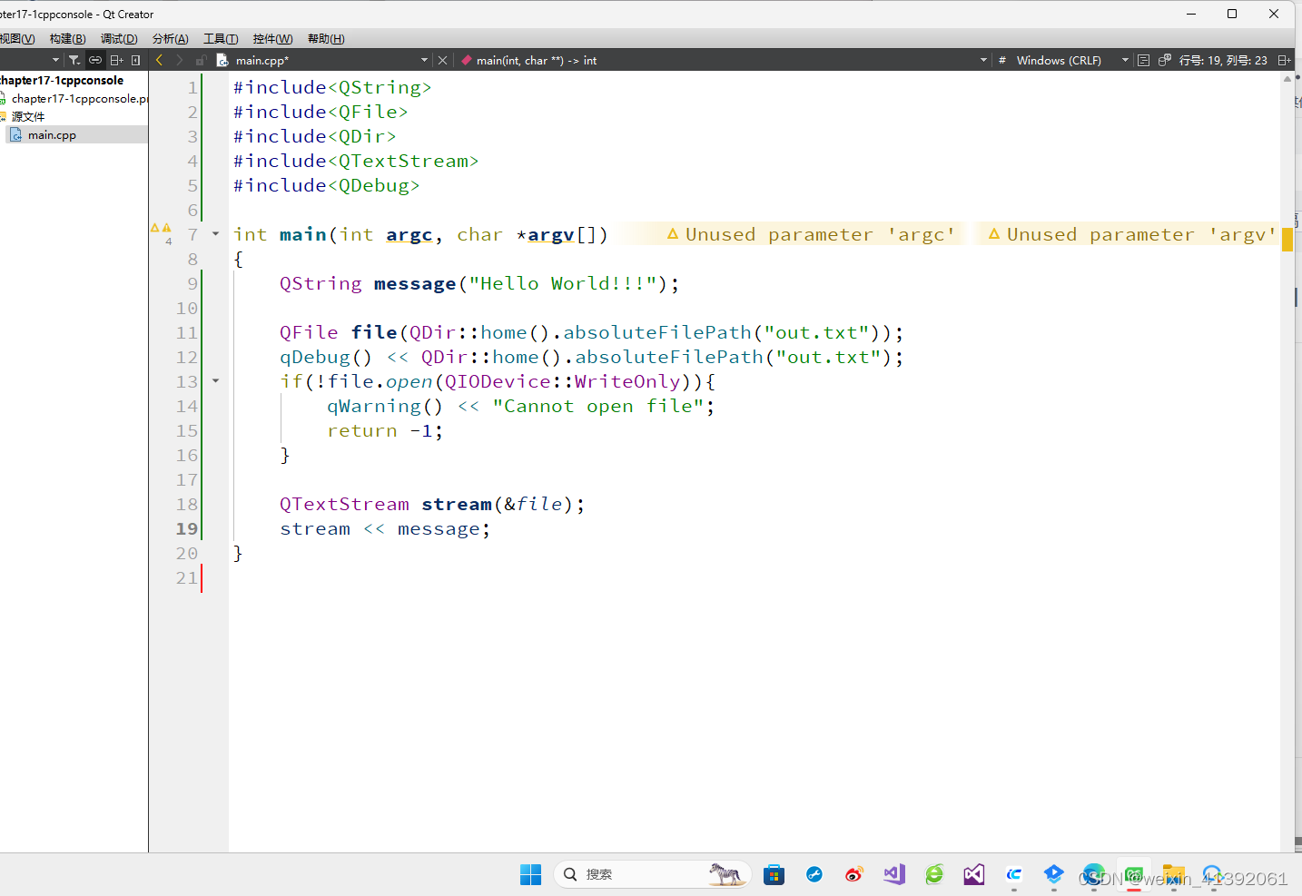
Task: Click the split editor icon next to filter
Action: click(116, 60)
